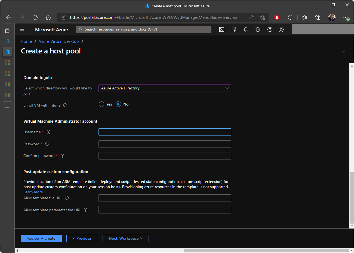Open the Learn more link
354x253 pixels.
point(33,192)
